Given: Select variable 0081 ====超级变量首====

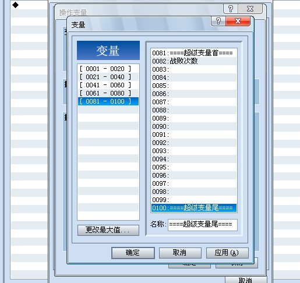Looking at the screenshot, I should click(x=194, y=53).
